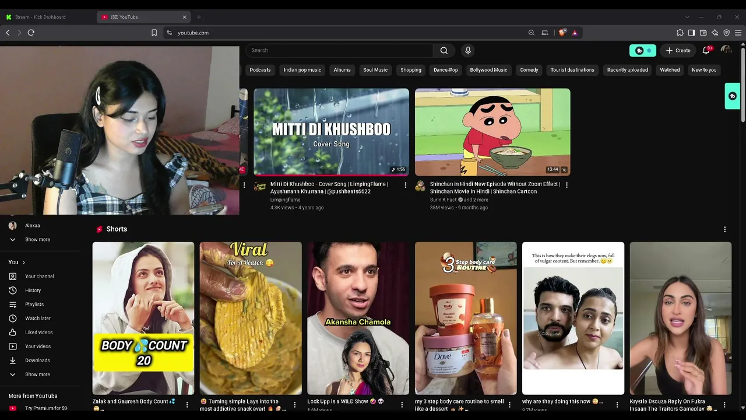Go back to the previous page
This screenshot has width=746, height=420.
click(8, 33)
